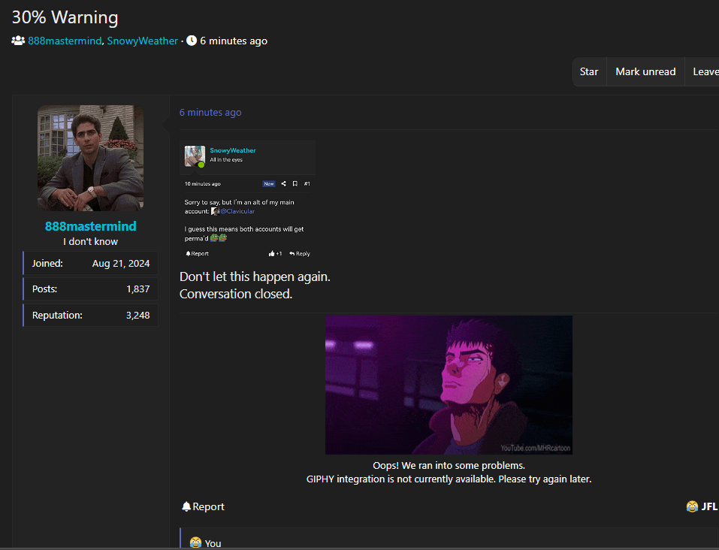
Task: Click the JFL reaction label
Action: [x=709, y=506]
